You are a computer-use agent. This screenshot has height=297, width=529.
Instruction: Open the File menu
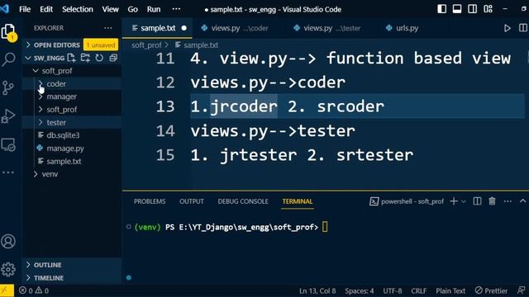(x=25, y=9)
